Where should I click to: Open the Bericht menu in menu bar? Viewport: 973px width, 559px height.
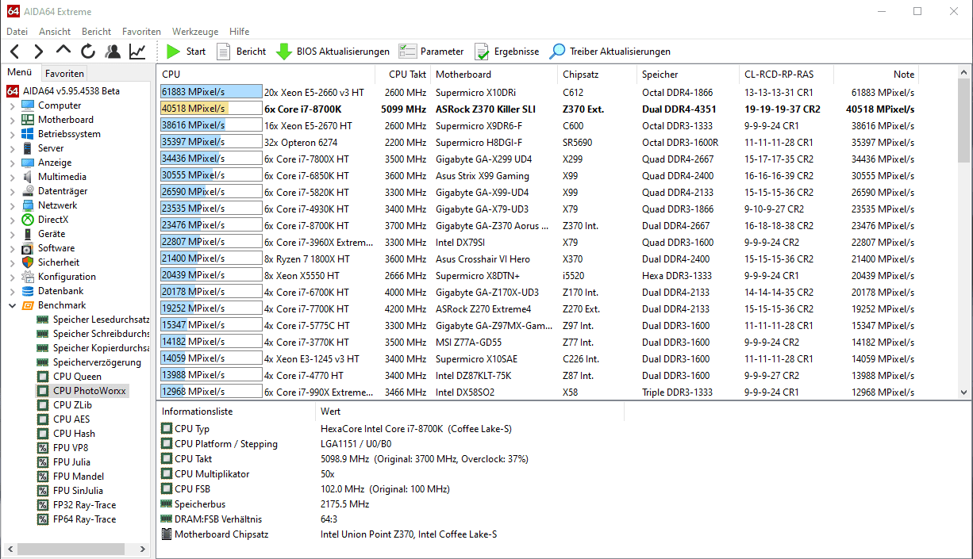96,32
